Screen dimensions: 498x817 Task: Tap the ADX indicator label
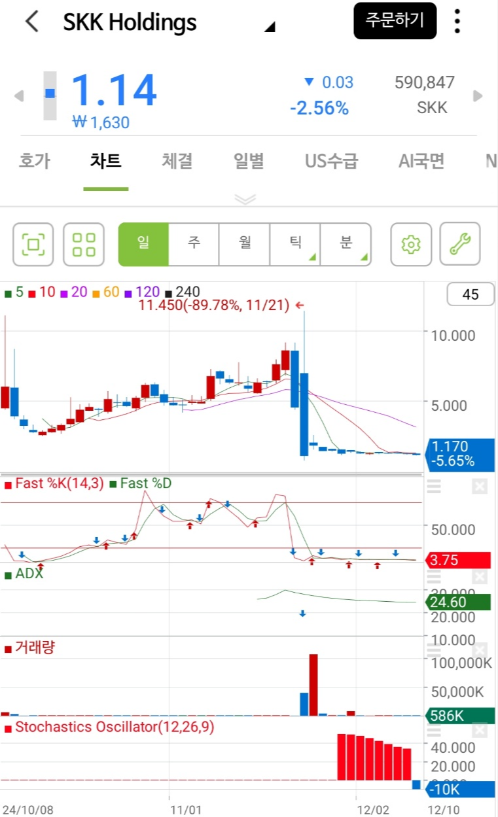pyautogui.click(x=24, y=574)
